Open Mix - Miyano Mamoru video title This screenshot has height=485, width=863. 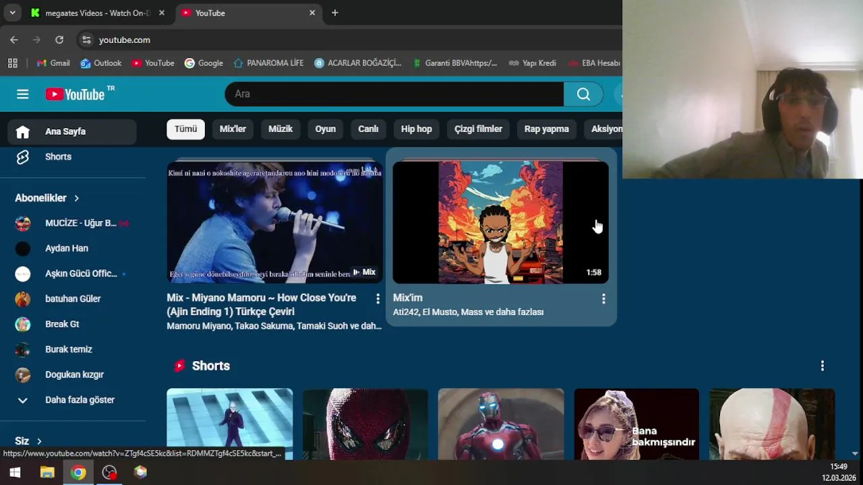point(262,304)
